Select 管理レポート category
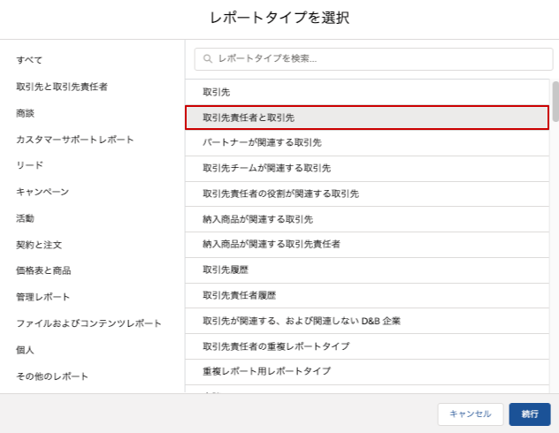This screenshot has height=433, width=559. (x=42, y=297)
